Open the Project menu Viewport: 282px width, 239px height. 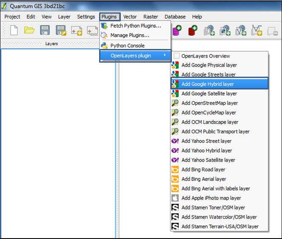coord(12,17)
